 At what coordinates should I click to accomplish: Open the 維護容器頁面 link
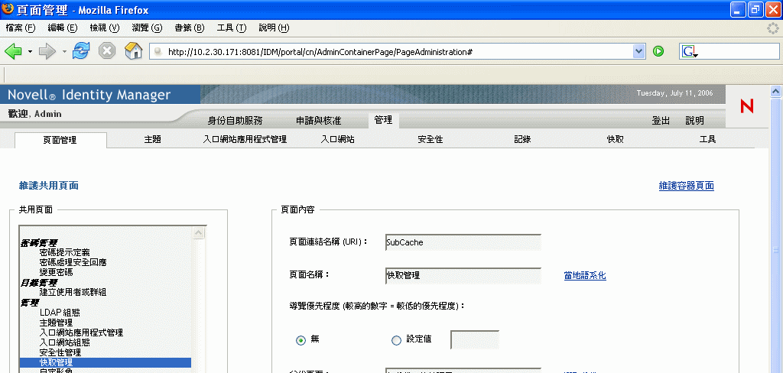click(x=686, y=186)
